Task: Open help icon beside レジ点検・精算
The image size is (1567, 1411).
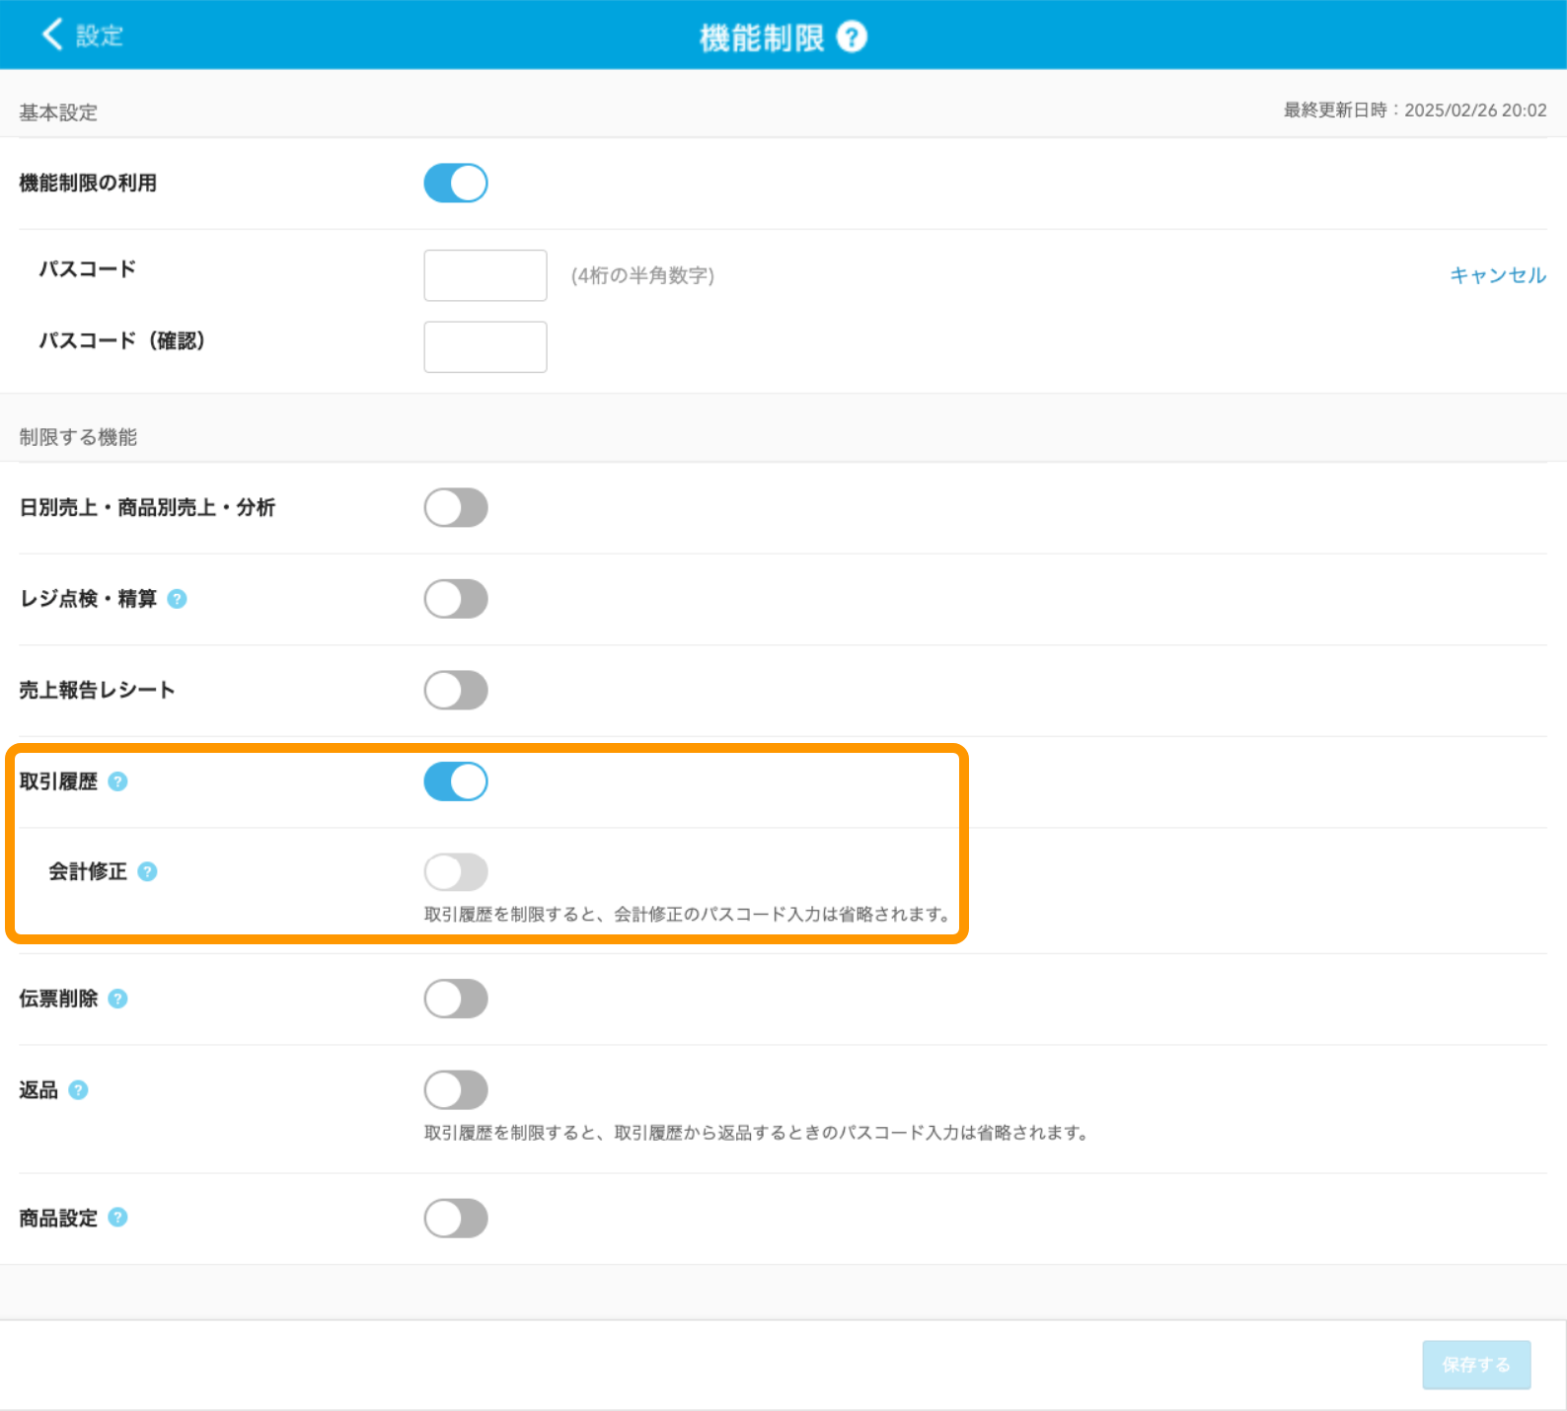Action: 177,599
